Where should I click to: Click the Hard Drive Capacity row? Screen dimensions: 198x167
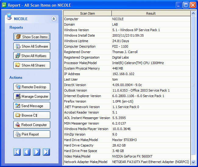pyautogui.click(x=127, y=145)
